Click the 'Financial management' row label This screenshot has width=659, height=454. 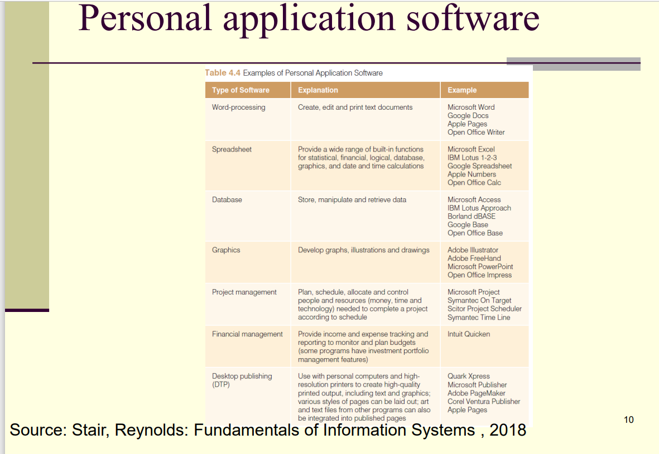pyautogui.click(x=247, y=334)
